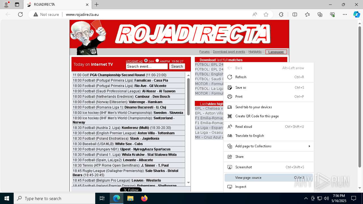The image size is (363, 204).
Task: Click the event list scrollbar thumb
Action: [x=188, y=96]
